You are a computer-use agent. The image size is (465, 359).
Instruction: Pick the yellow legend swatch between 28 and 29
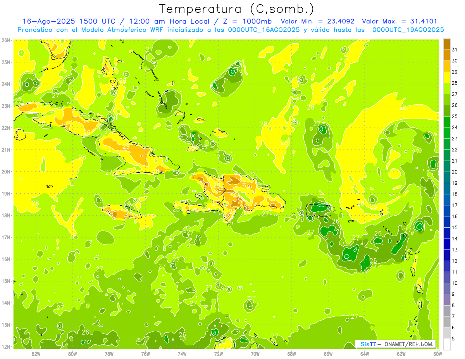click(x=447, y=77)
